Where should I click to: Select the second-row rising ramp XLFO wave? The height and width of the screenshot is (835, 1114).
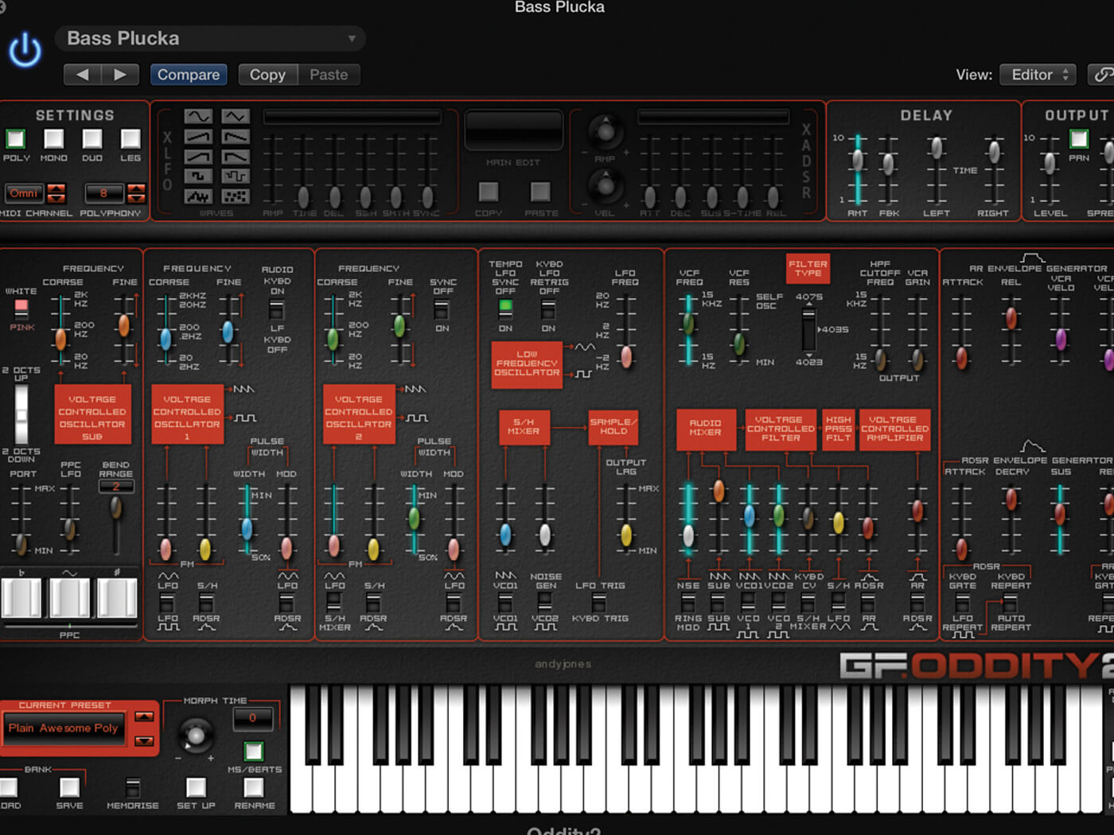tap(198, 137)
